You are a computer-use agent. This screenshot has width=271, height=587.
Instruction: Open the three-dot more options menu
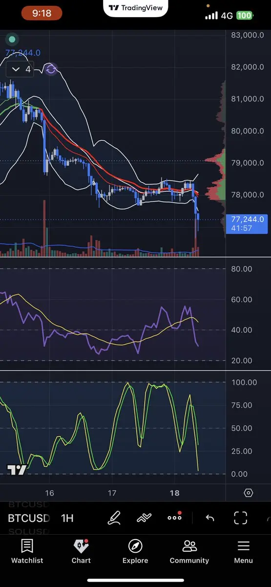pos(174,517)
